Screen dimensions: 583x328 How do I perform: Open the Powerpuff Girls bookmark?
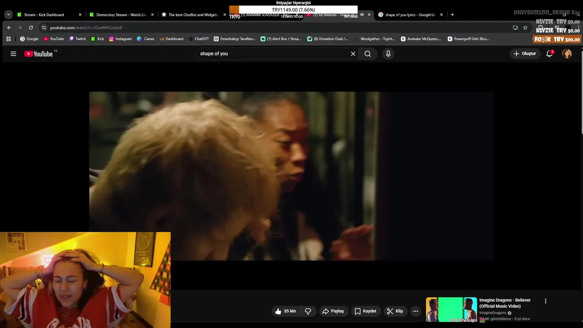(468, 39)
